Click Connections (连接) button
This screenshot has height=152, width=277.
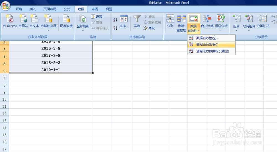(97, 16)
